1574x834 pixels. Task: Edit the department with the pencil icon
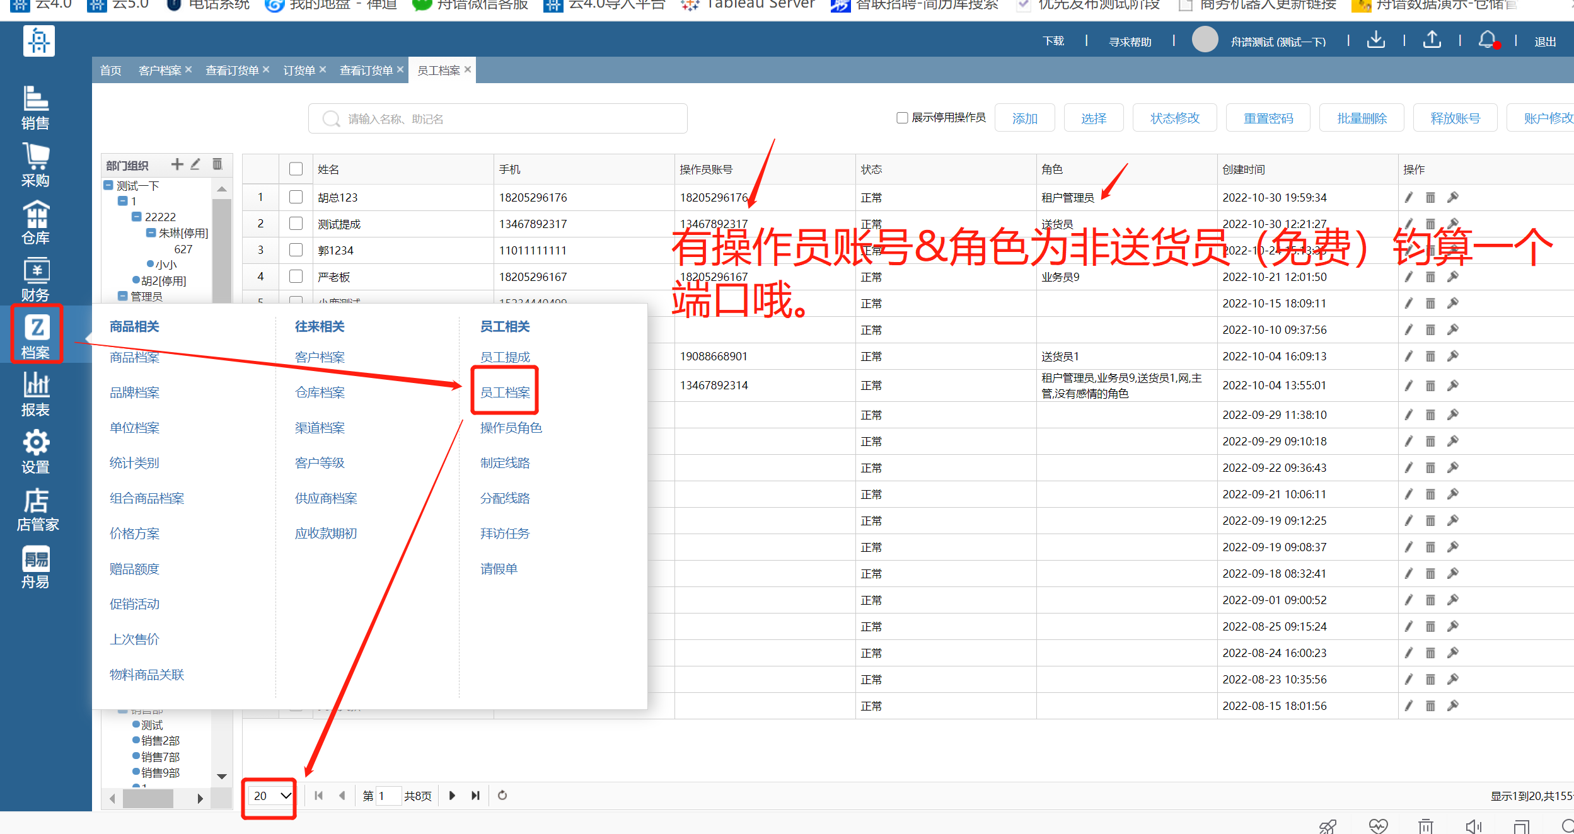coord(195,164)
